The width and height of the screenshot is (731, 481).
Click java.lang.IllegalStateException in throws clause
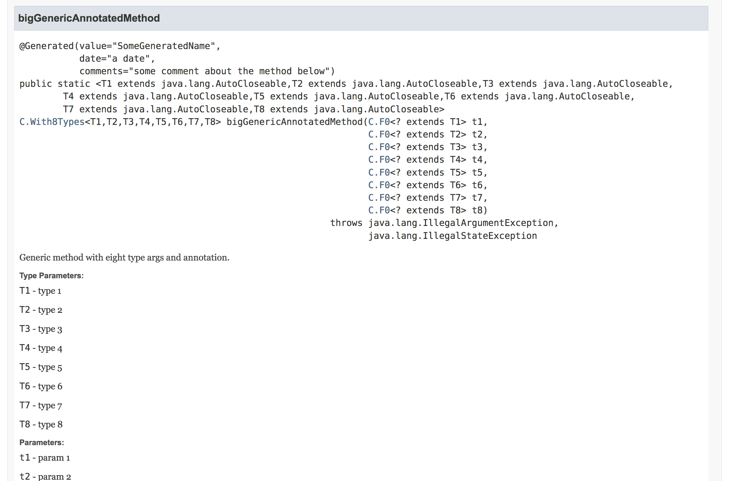click(452, 236)
